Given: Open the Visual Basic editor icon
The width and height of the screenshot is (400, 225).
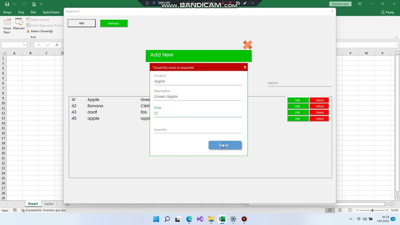Looking at the screenshot, I should [7, 26].
